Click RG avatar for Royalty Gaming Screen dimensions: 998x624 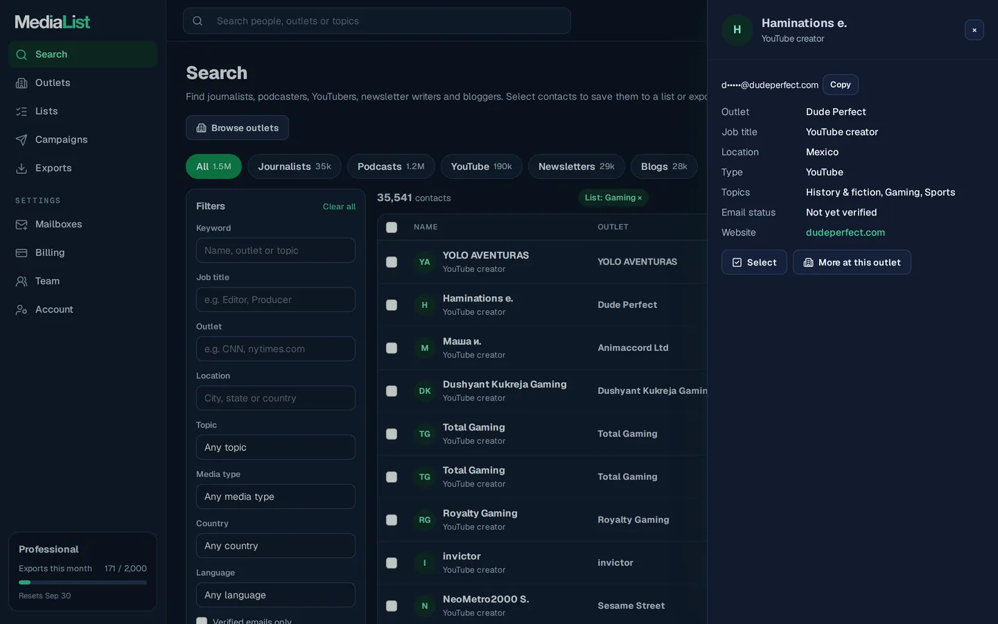pyautogui.click(x=425, y=520)
